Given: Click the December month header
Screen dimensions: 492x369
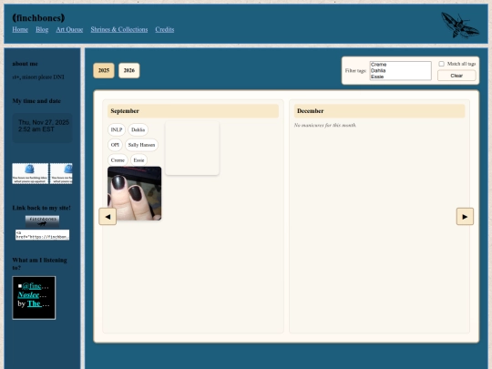Looking at the screenshot, I should click(379, 111).
